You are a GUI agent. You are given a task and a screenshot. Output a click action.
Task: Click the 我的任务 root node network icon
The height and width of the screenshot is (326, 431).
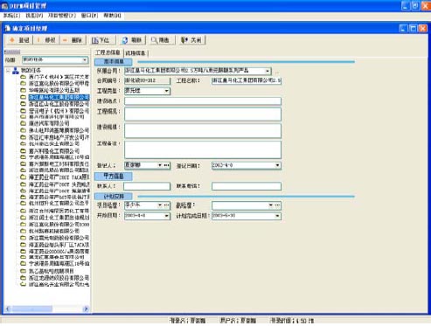click(16, 71)
